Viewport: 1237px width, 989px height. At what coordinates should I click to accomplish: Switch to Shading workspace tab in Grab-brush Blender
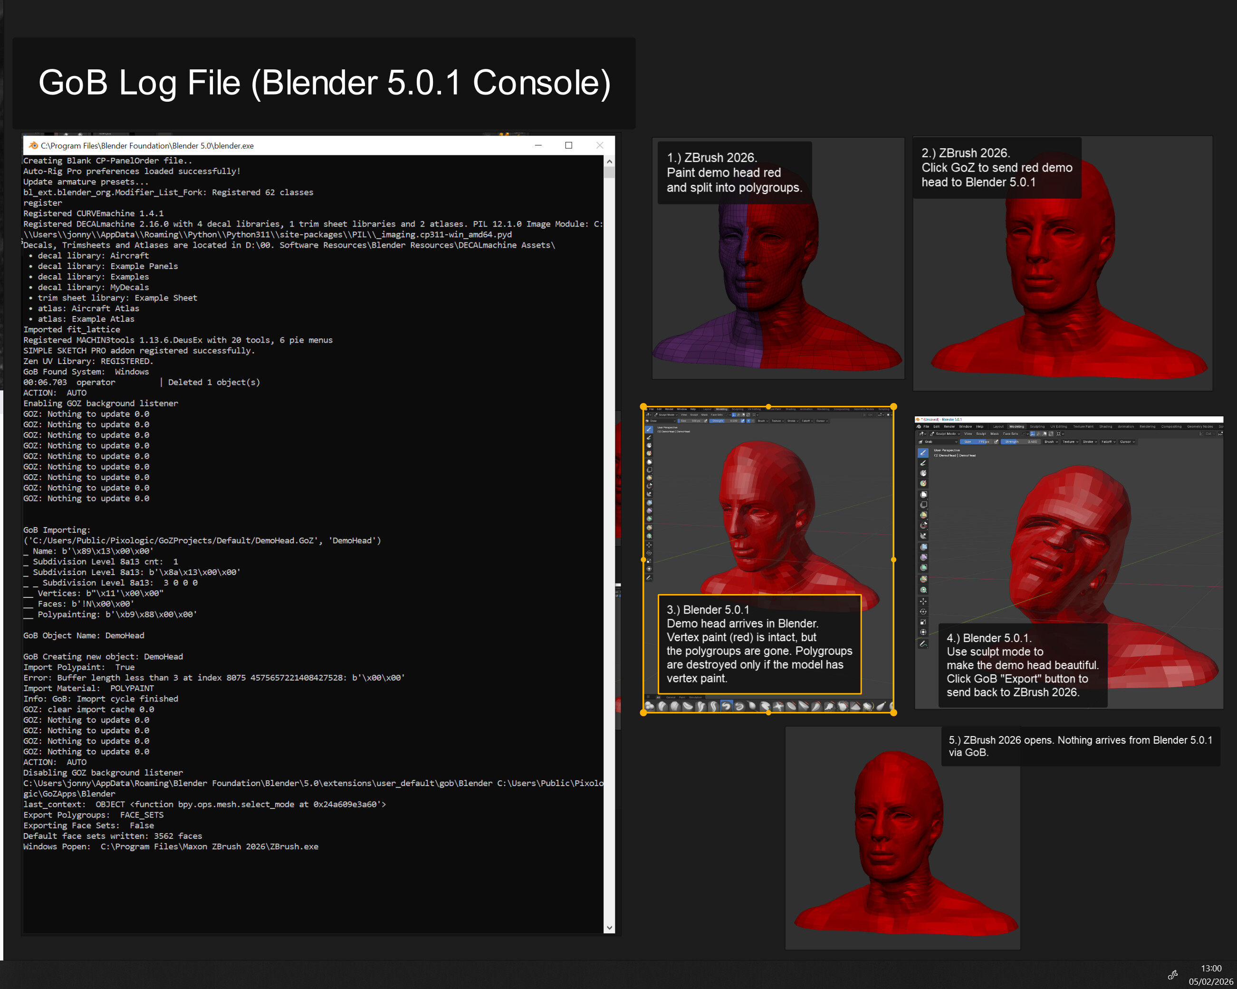(1106, 427)
